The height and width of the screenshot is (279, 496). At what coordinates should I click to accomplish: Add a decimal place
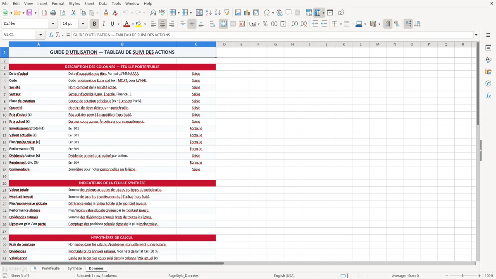(x=295, y=24)
